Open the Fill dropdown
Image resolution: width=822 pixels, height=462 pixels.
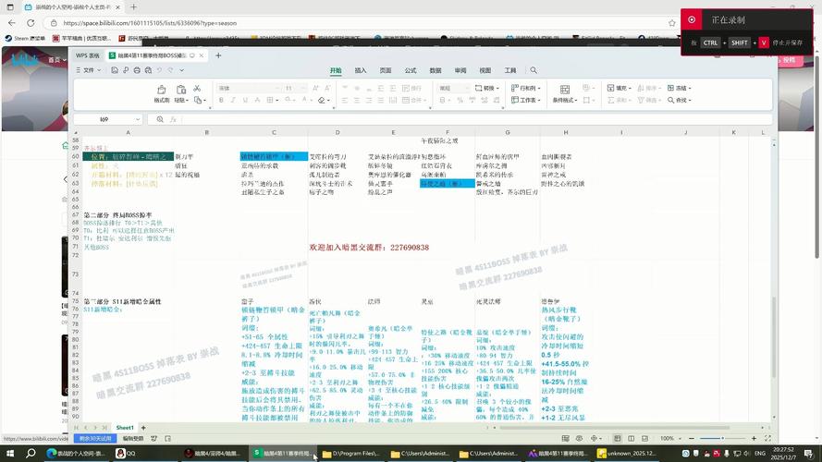point(620,88)
